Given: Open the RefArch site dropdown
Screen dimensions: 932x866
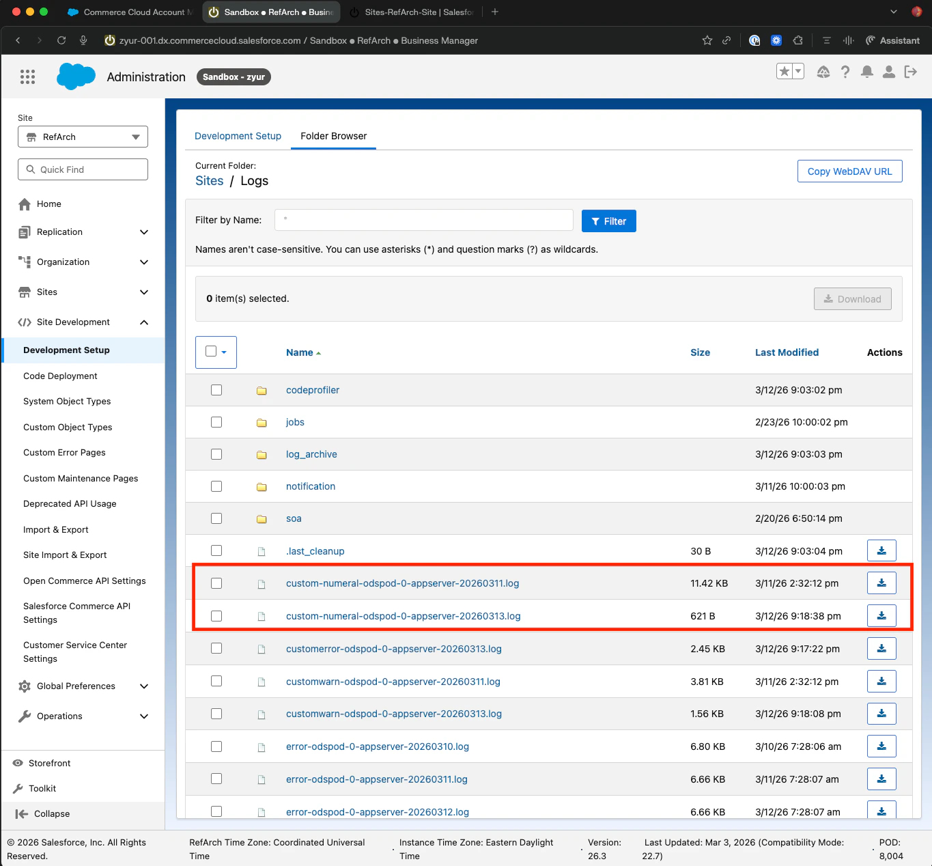Looking at the screenshot, I should [x=83, y=137].
